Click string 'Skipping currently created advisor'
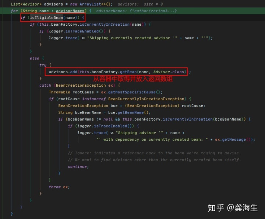This screenshot has width=265, height=219. 132,38
